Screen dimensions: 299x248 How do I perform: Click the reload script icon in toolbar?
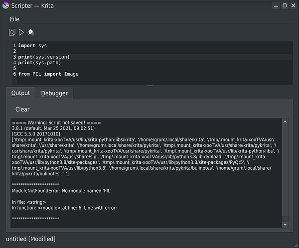pyautogui.click(x=12, y=32)
